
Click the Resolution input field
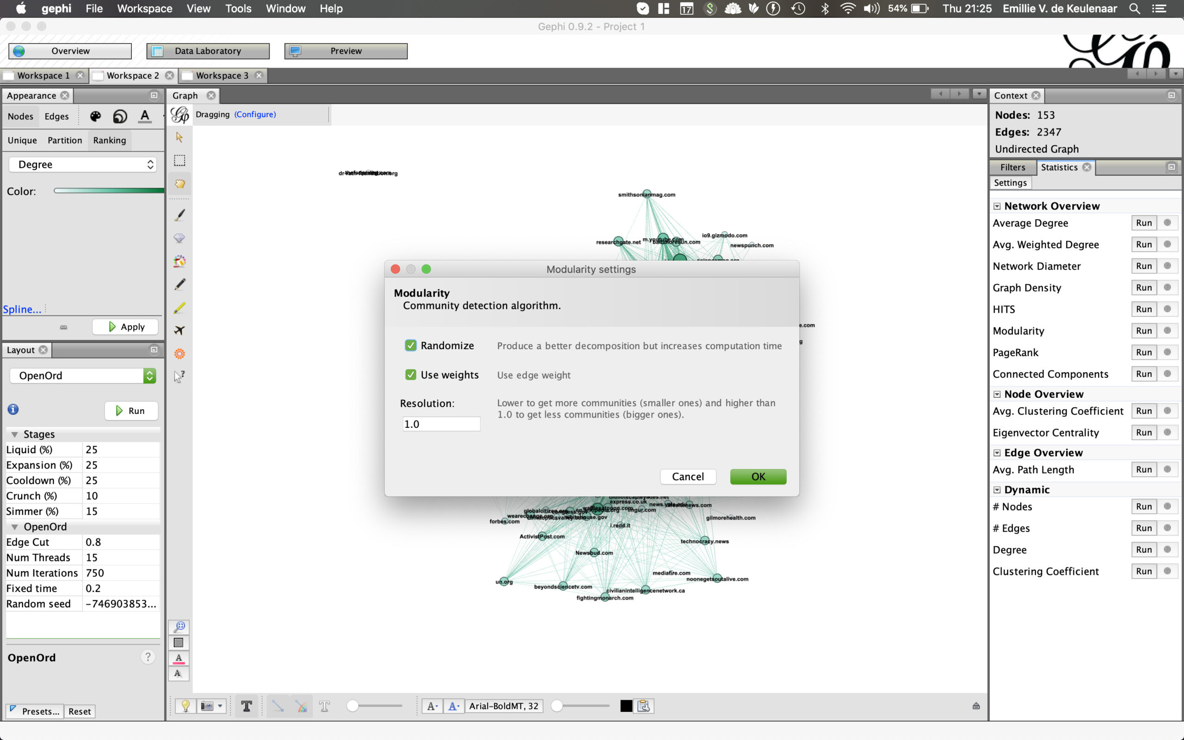pyautogui.click(x=441, y=424)
